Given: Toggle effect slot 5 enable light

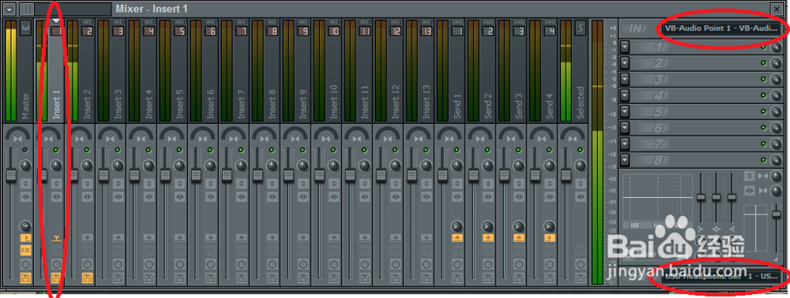Looking at the screenshot, I should tap(764, 112).
